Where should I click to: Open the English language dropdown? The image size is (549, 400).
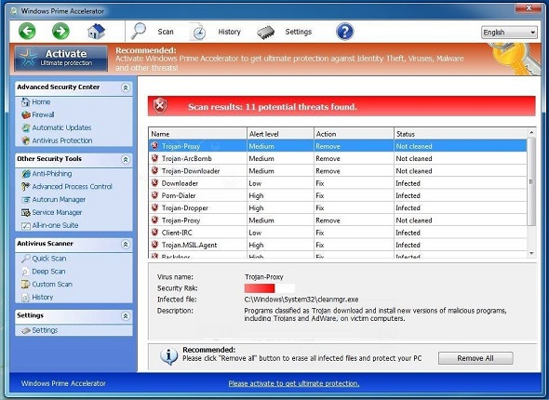509,33
